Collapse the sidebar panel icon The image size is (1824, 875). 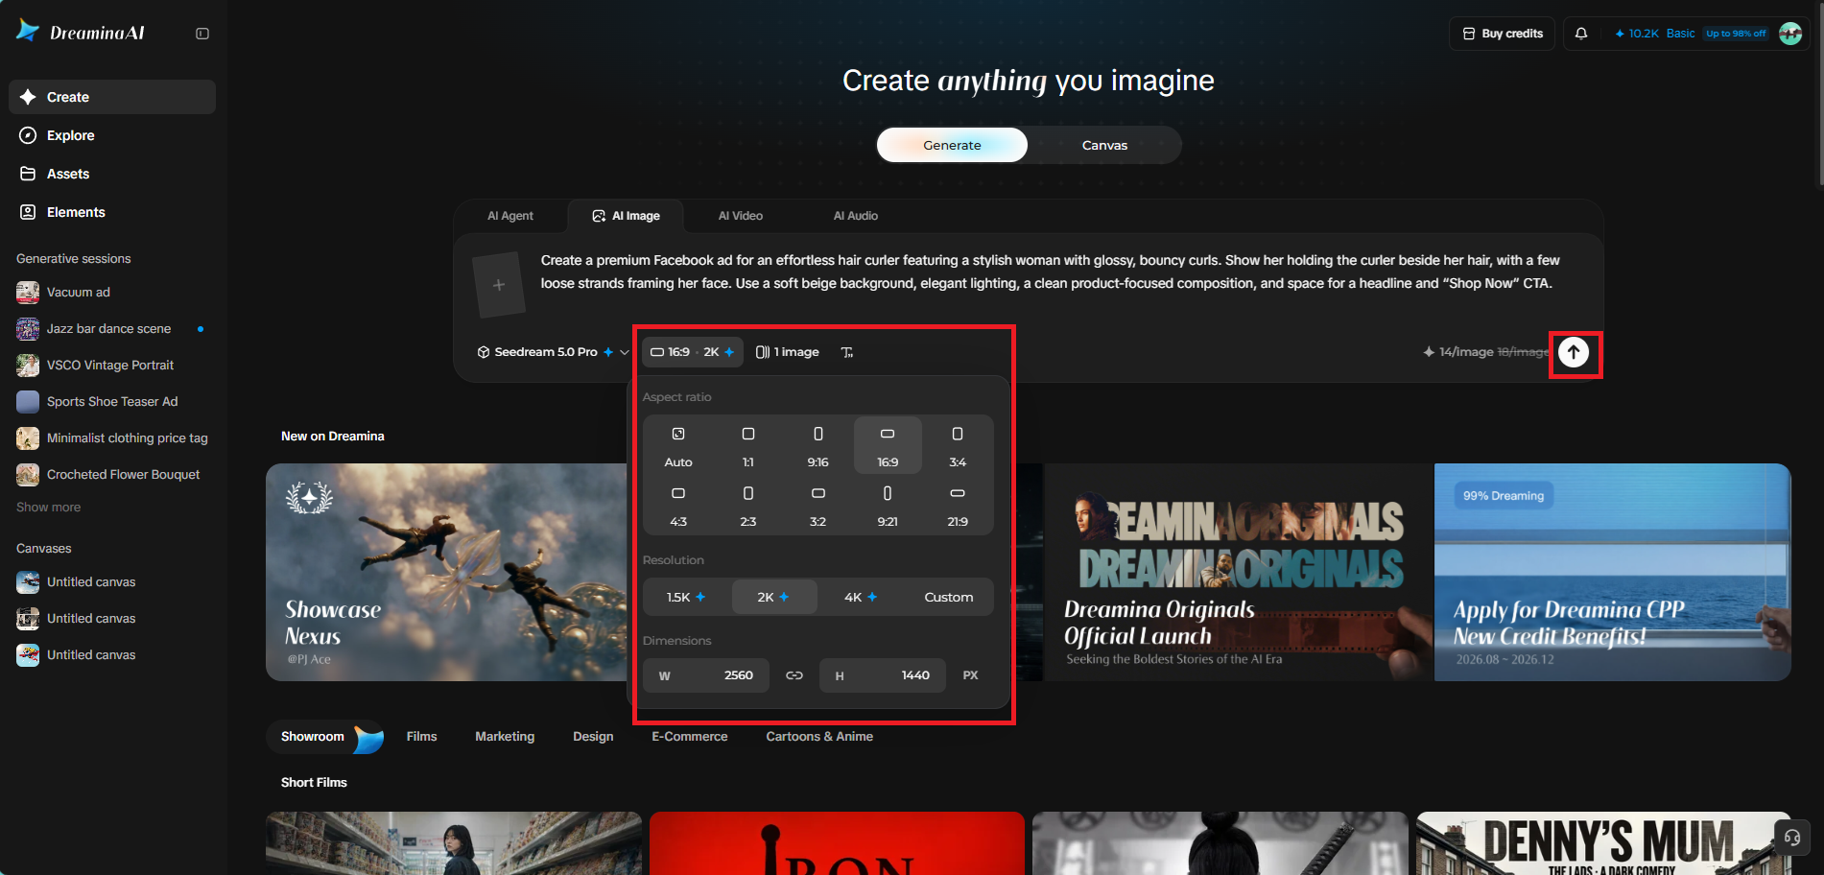[202, 34]
